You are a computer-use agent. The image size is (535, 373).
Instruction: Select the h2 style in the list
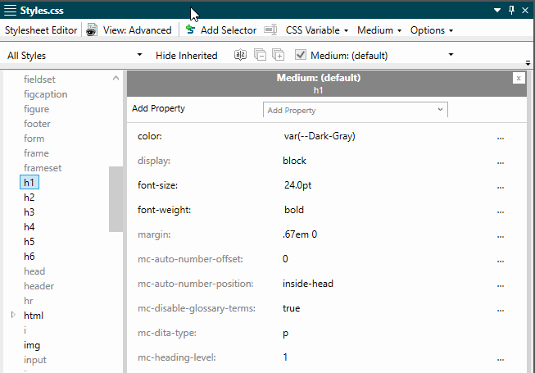(29, 198)
